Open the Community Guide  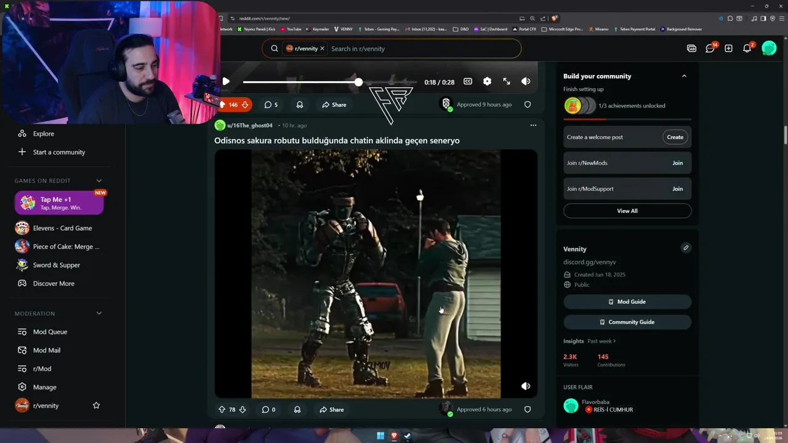point(627,322)
